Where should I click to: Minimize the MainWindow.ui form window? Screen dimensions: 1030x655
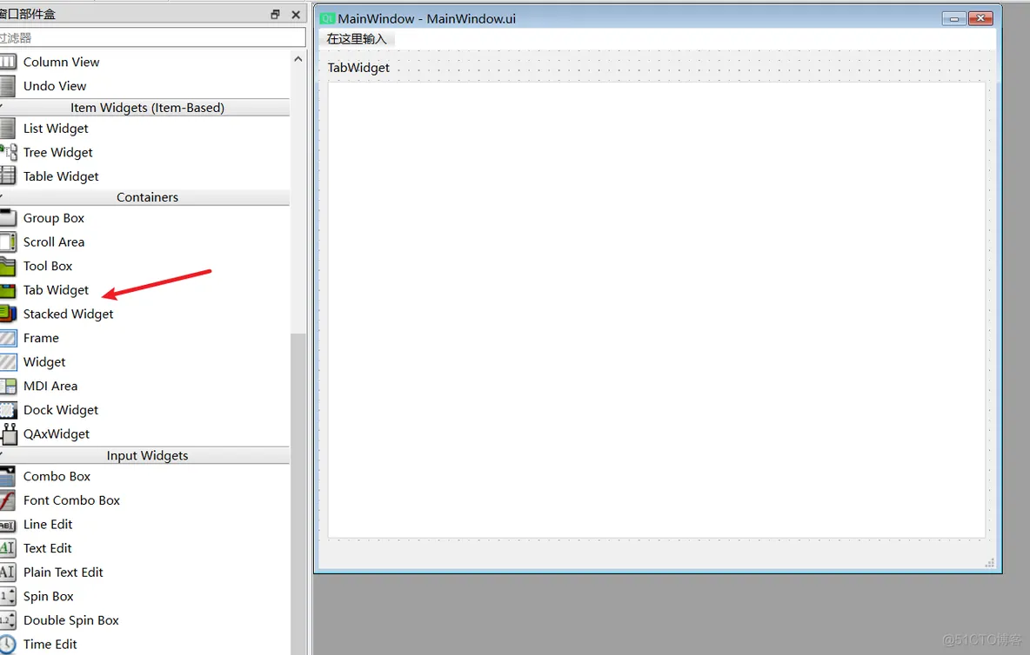953,18
